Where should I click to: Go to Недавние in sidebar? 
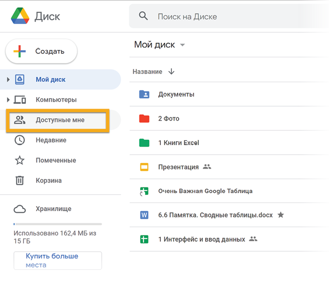[51, 140]
